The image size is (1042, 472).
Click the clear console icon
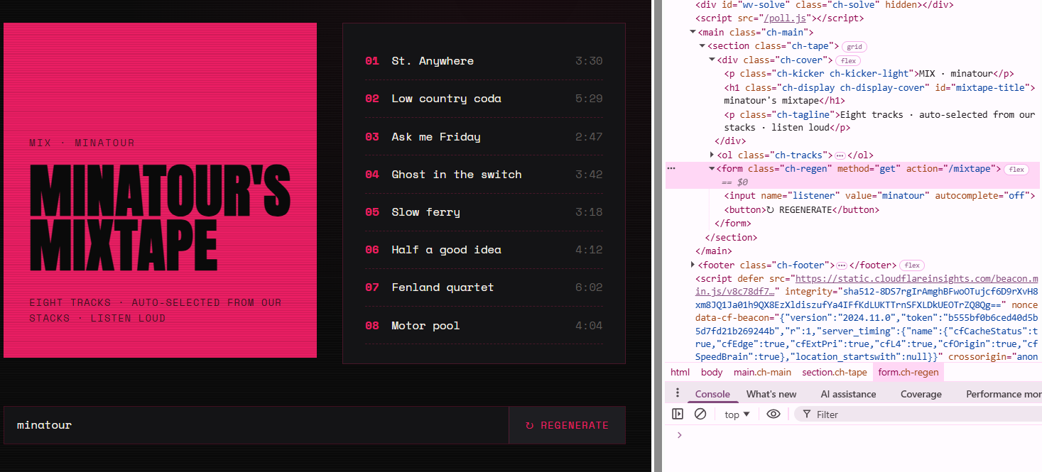[700, 414]
